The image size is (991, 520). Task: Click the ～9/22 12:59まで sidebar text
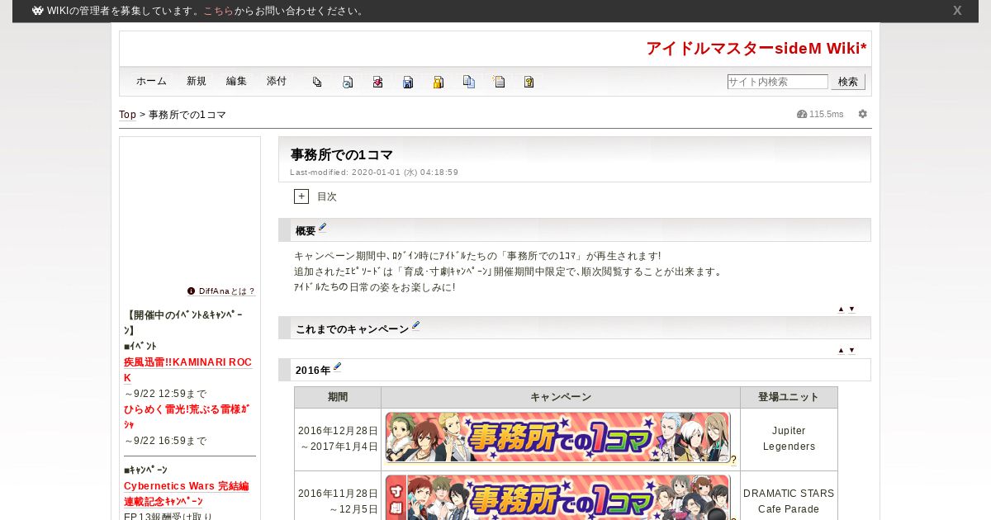[x=165, y=394]
